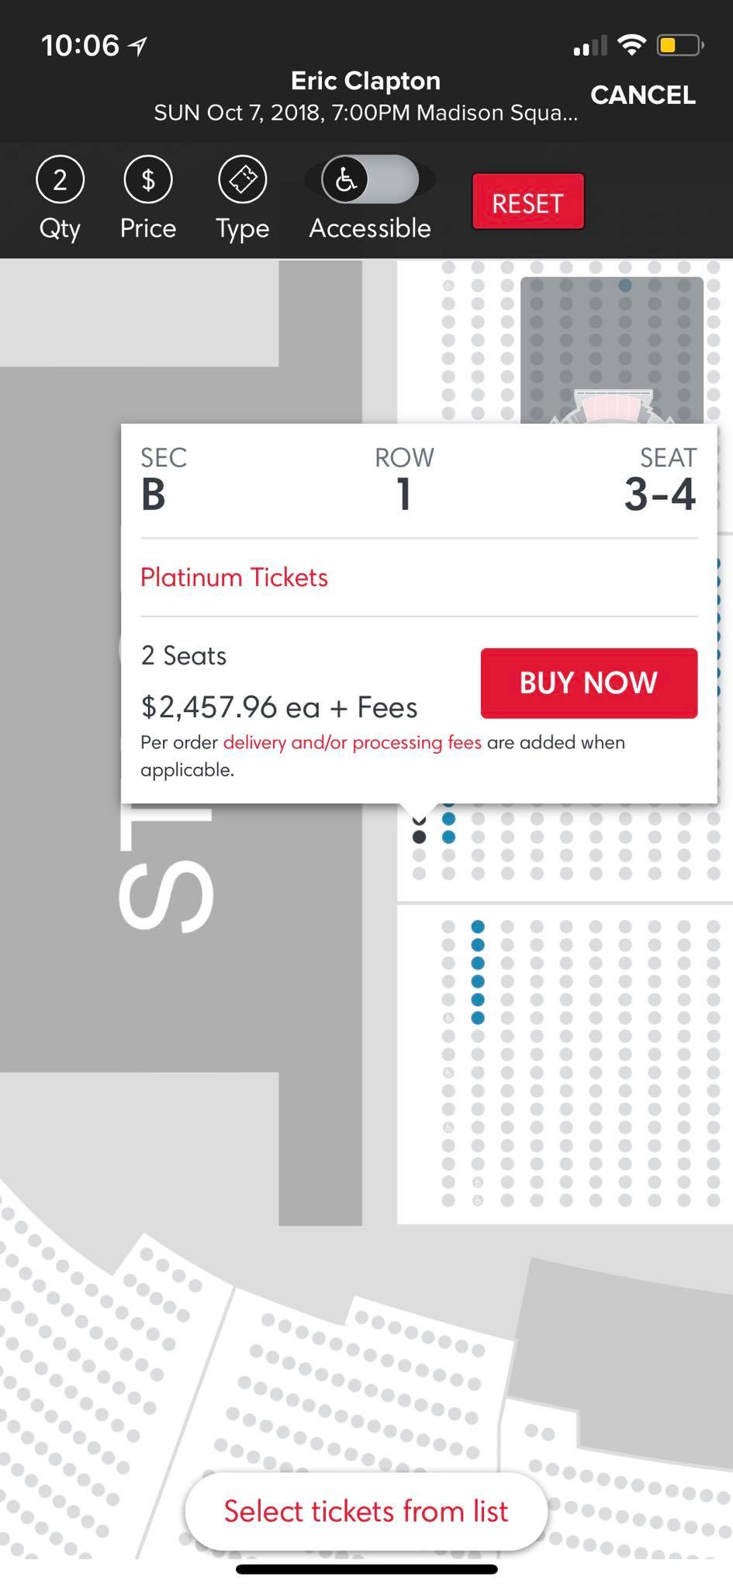
Task: Select the blue seat beside the dark seat
Action: (448, 837)
